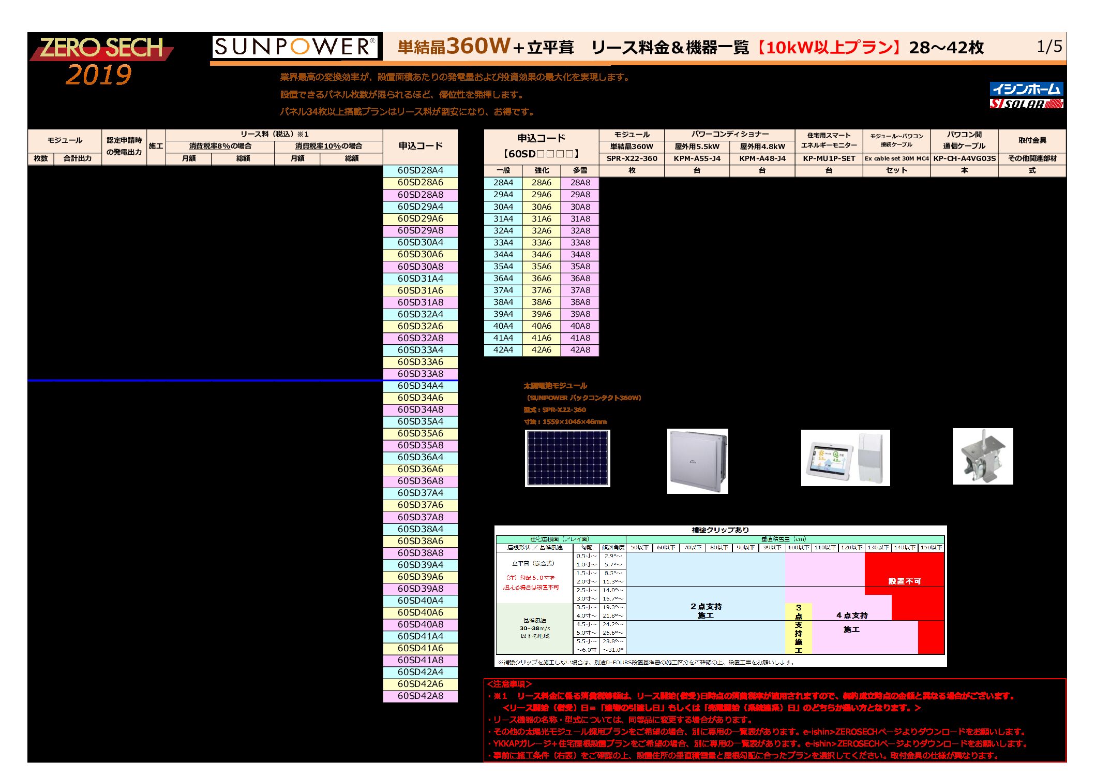Click the 消費税率10%の場合 header
Screen dimensions: 1095x775
[328, 147]
